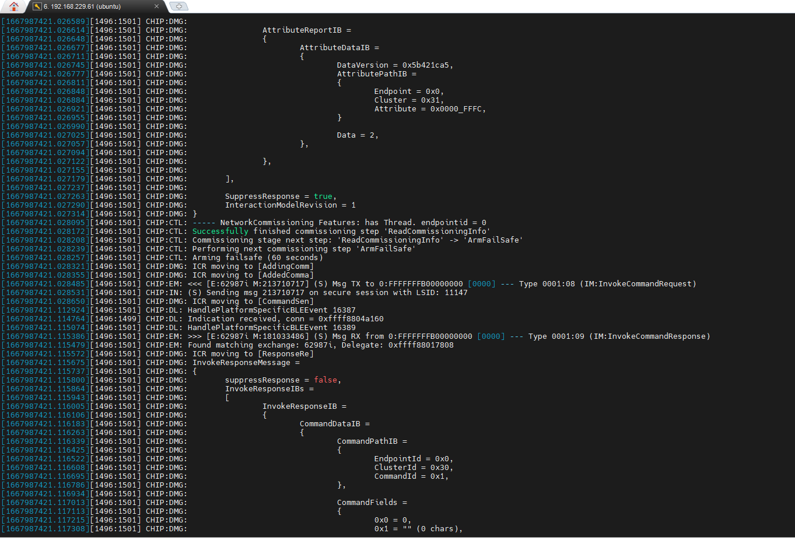The image size is (795, 540).
Task: Select the 192.168.229.61 (ubuntu) session tab
Action: pyautogui.click(x=96, y=6)
